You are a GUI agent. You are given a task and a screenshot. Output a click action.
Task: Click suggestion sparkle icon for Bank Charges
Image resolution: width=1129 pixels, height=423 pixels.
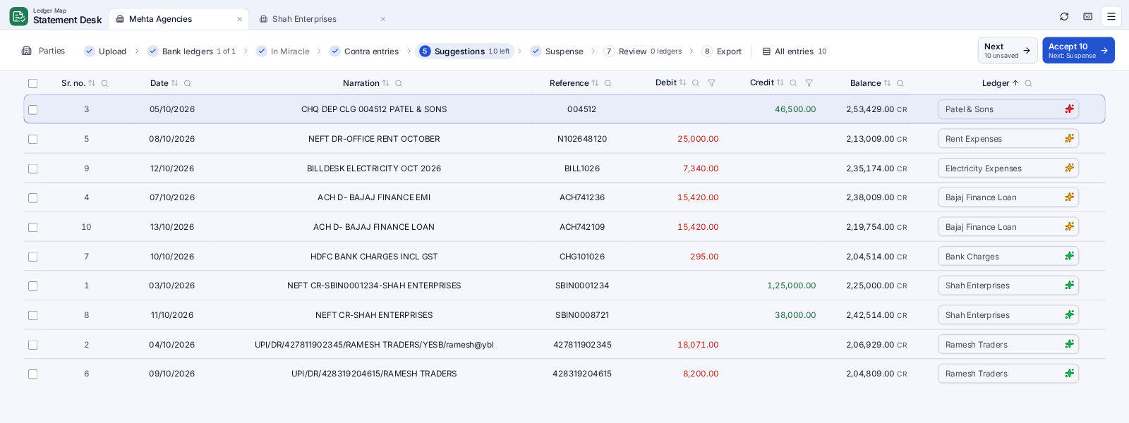coord(1070,256)
